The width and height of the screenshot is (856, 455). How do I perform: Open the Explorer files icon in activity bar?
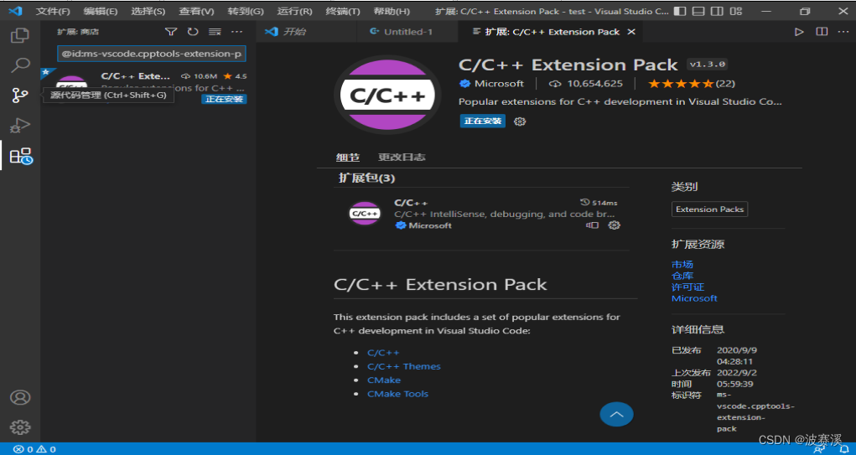click(20, 35)
